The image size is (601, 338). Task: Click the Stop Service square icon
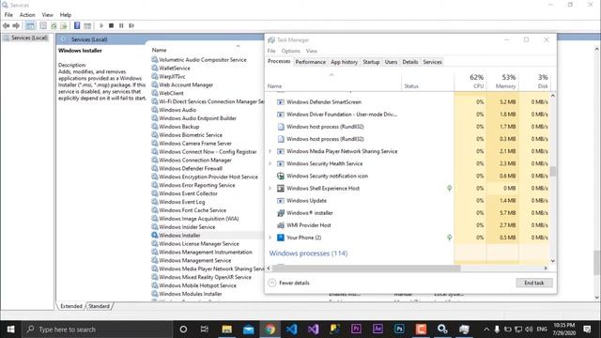pos(111,25)
